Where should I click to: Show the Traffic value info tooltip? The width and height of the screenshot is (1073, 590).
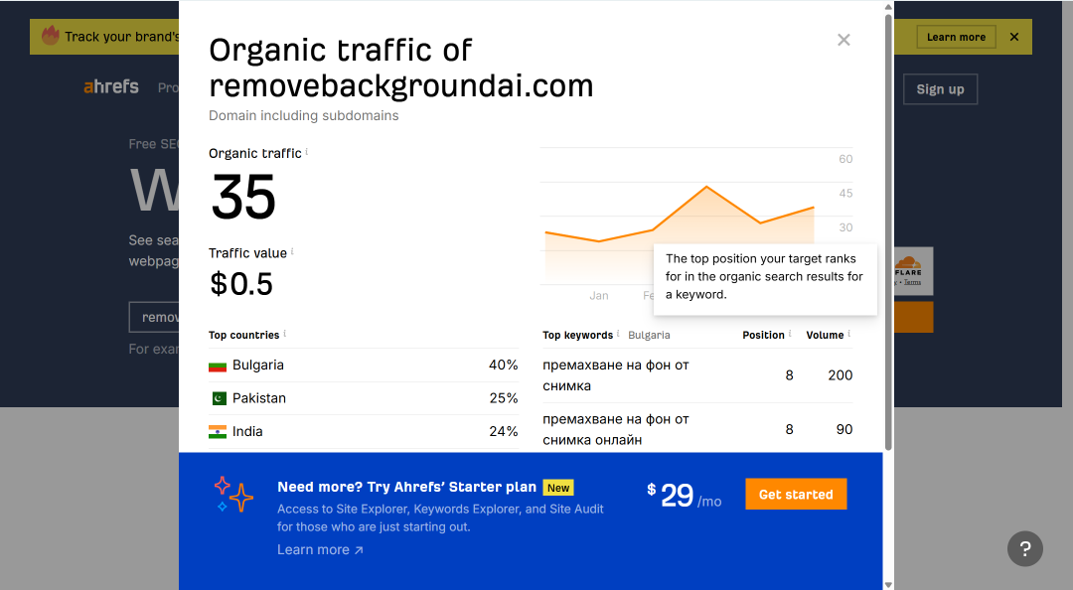click(292, 251)
